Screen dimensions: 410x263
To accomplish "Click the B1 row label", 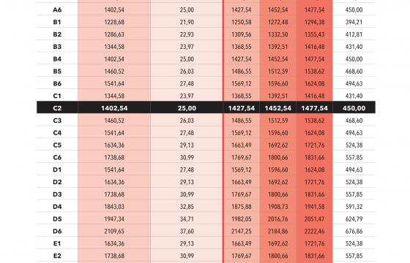I will 57,22.
